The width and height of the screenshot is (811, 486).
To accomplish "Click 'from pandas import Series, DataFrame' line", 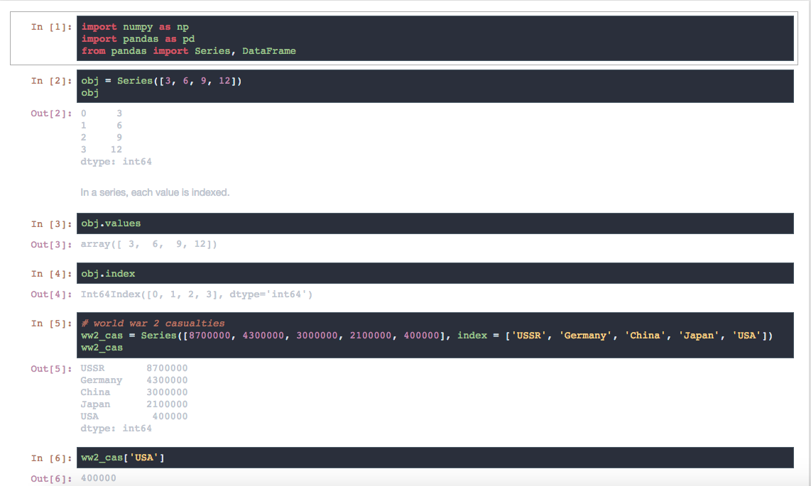I will [x=189, y=50].
